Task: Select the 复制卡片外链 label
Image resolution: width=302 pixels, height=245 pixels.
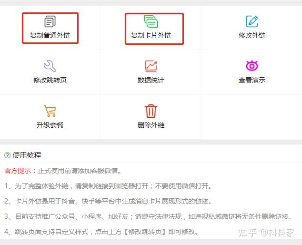Action: (x=151, y=35)
